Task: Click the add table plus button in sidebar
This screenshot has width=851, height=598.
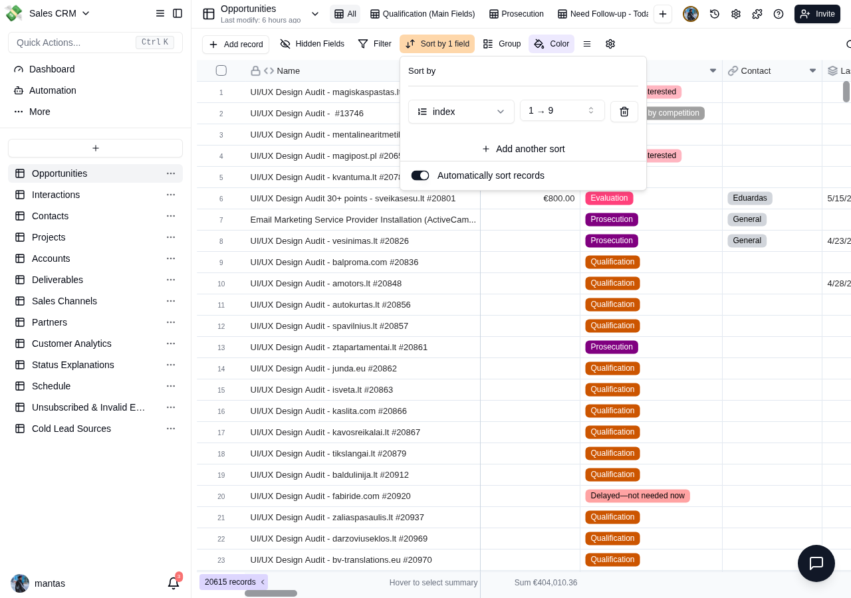Action: pos(96,148)
